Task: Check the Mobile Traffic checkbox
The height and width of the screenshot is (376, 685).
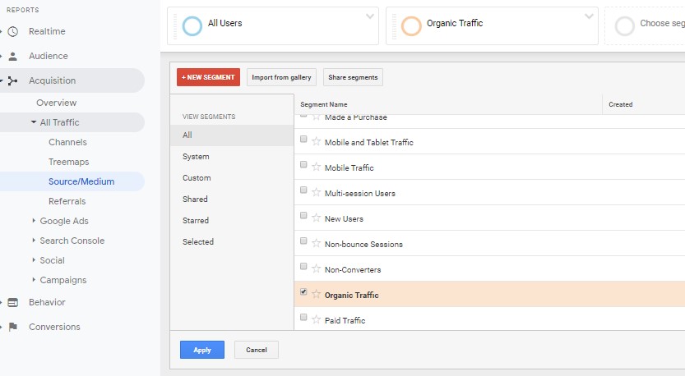Action: click(x=303, y=164)
